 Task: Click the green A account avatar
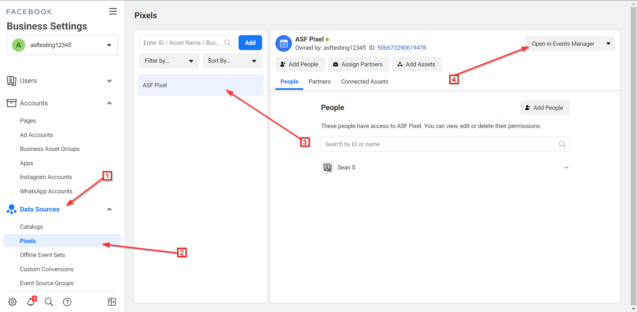click(x=19, y=45)
